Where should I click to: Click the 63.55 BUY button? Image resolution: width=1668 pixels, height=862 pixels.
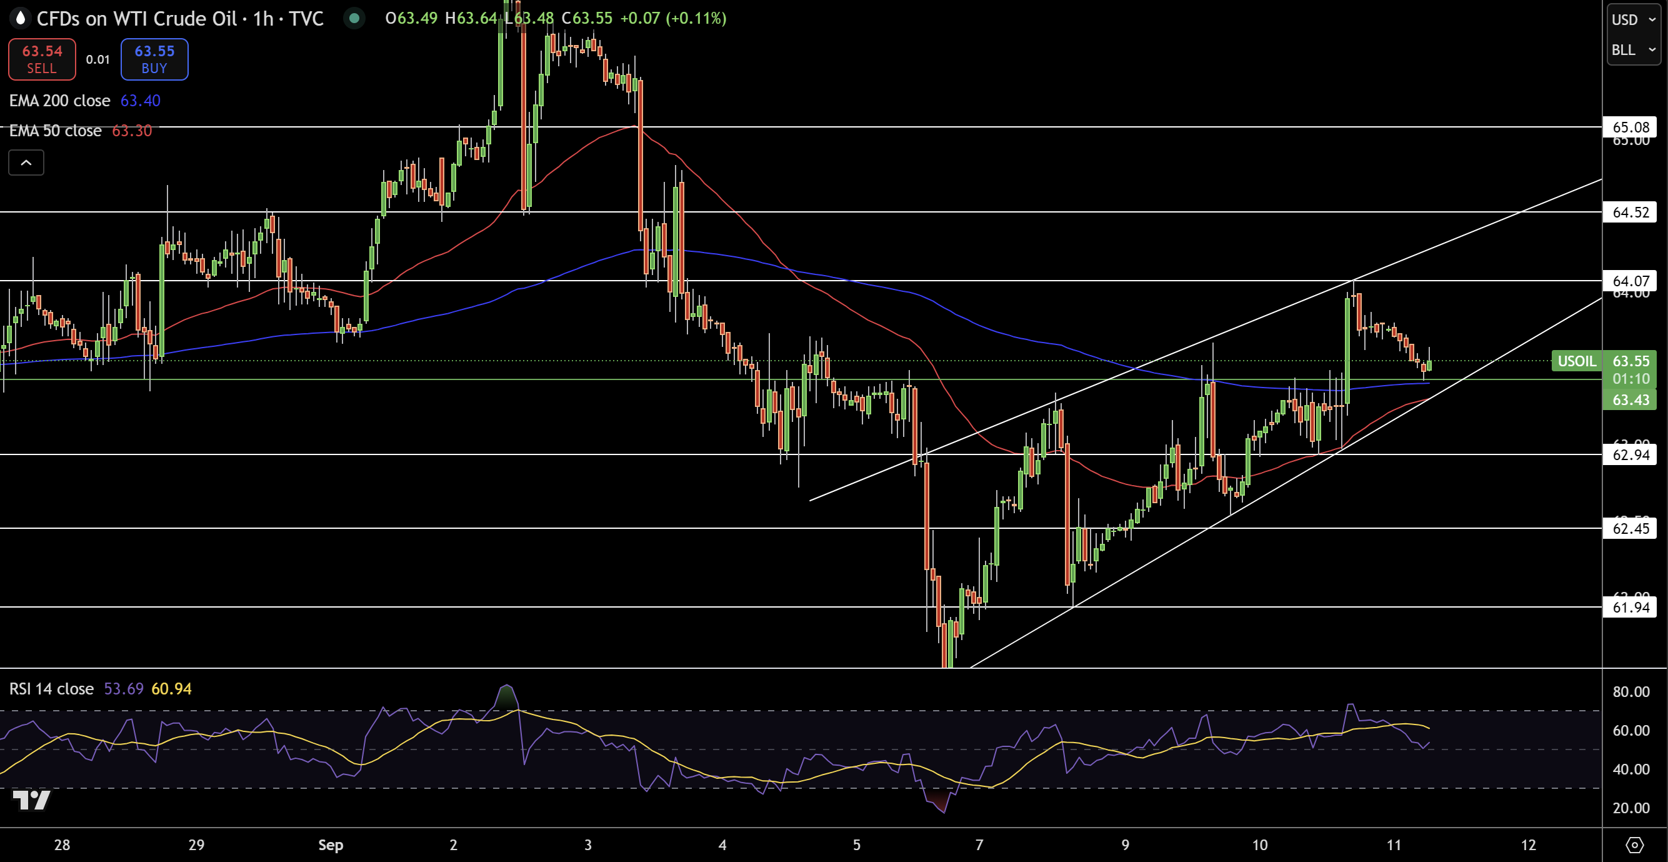(x=154, y=59)
